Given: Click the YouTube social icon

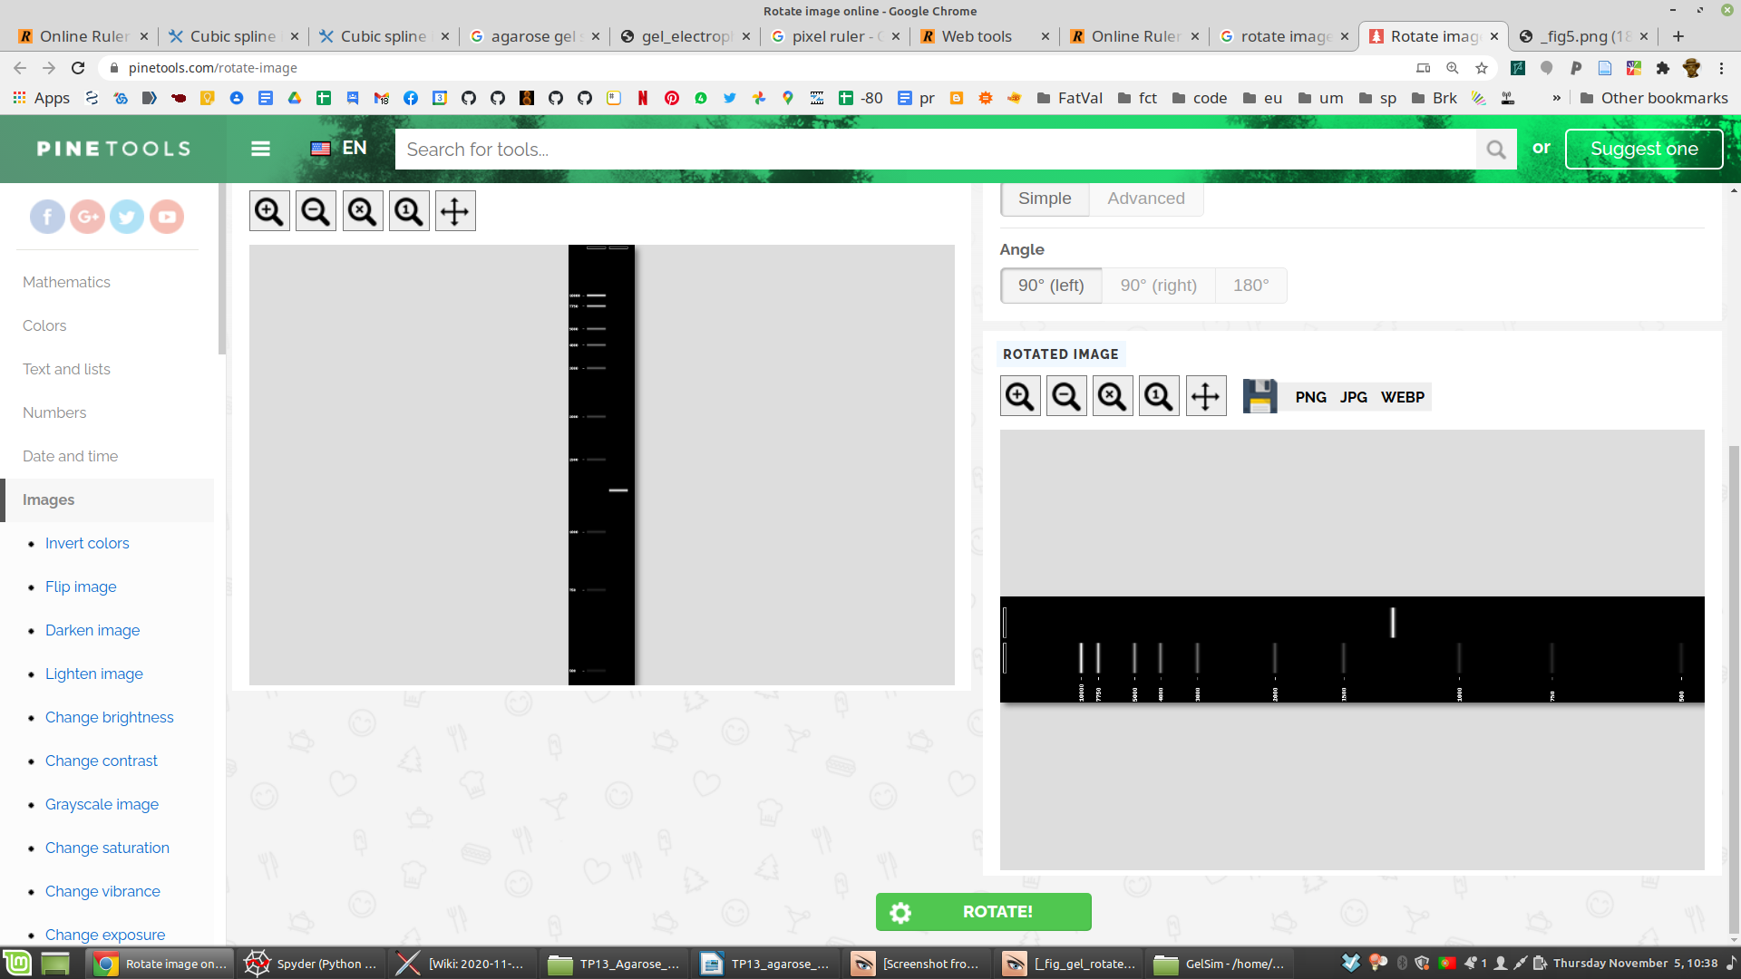Looking at the screenshot, I should tap(167, 217).
